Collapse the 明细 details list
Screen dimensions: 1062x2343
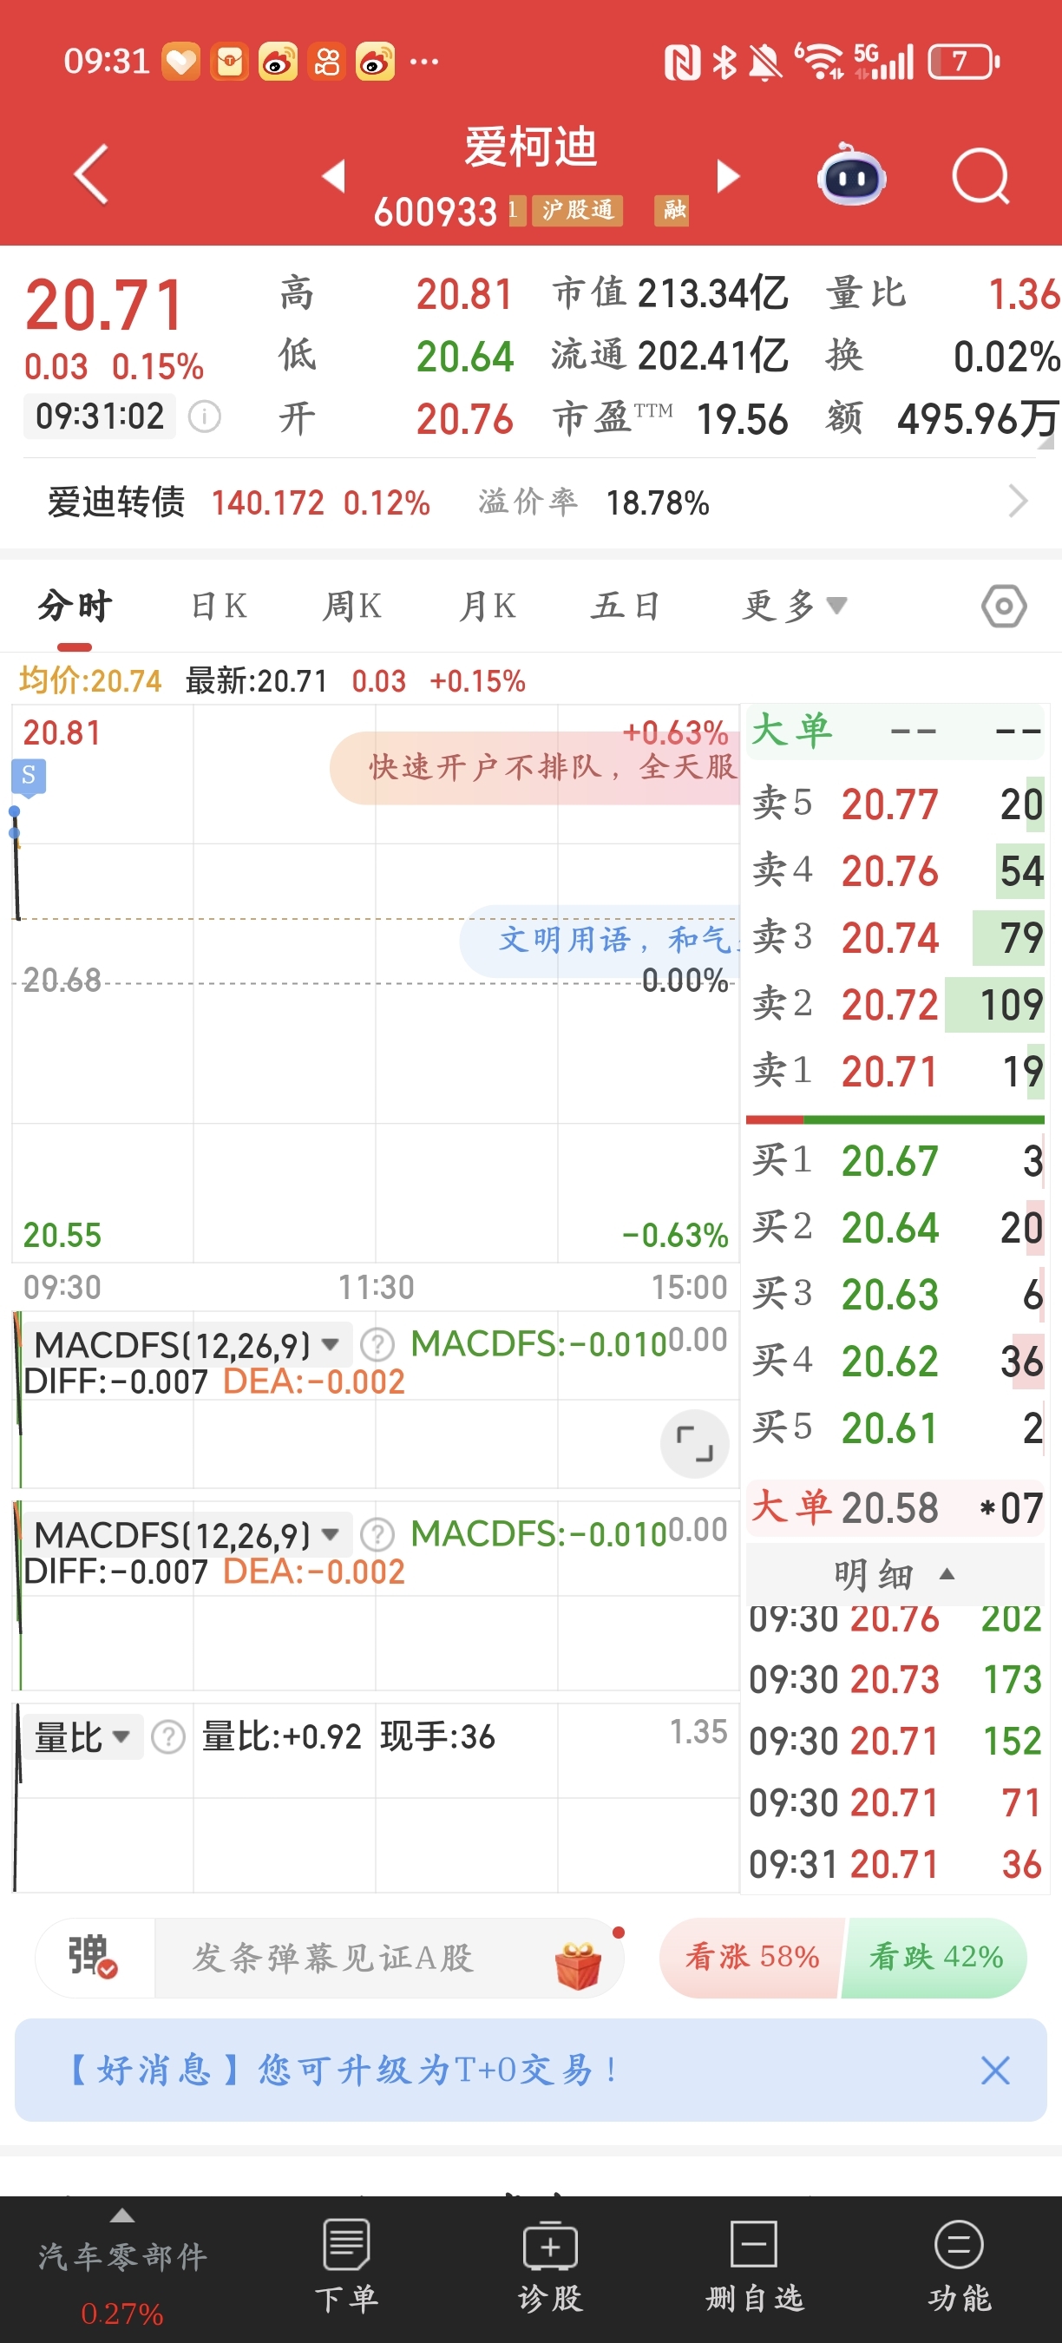(895, 1574)
